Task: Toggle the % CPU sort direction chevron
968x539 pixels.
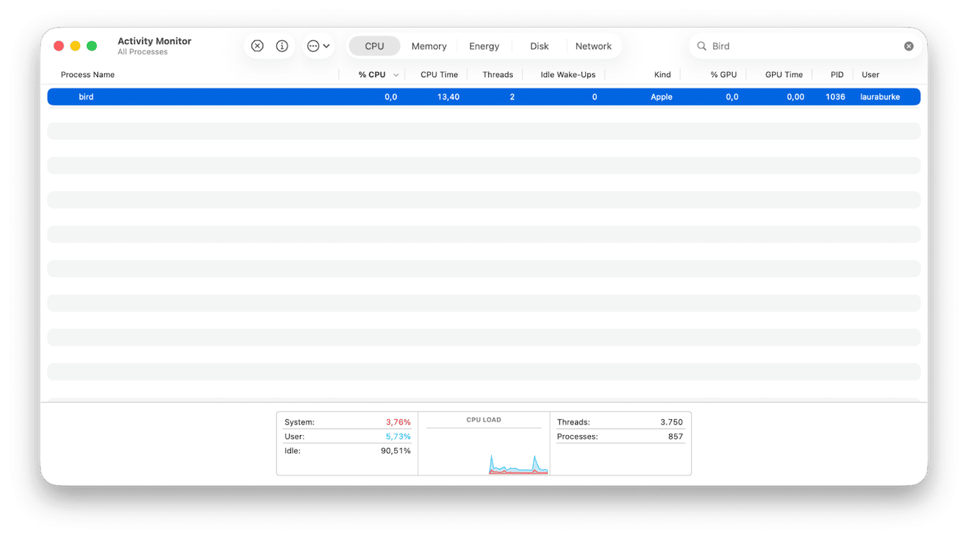Action: coord(395,74)
